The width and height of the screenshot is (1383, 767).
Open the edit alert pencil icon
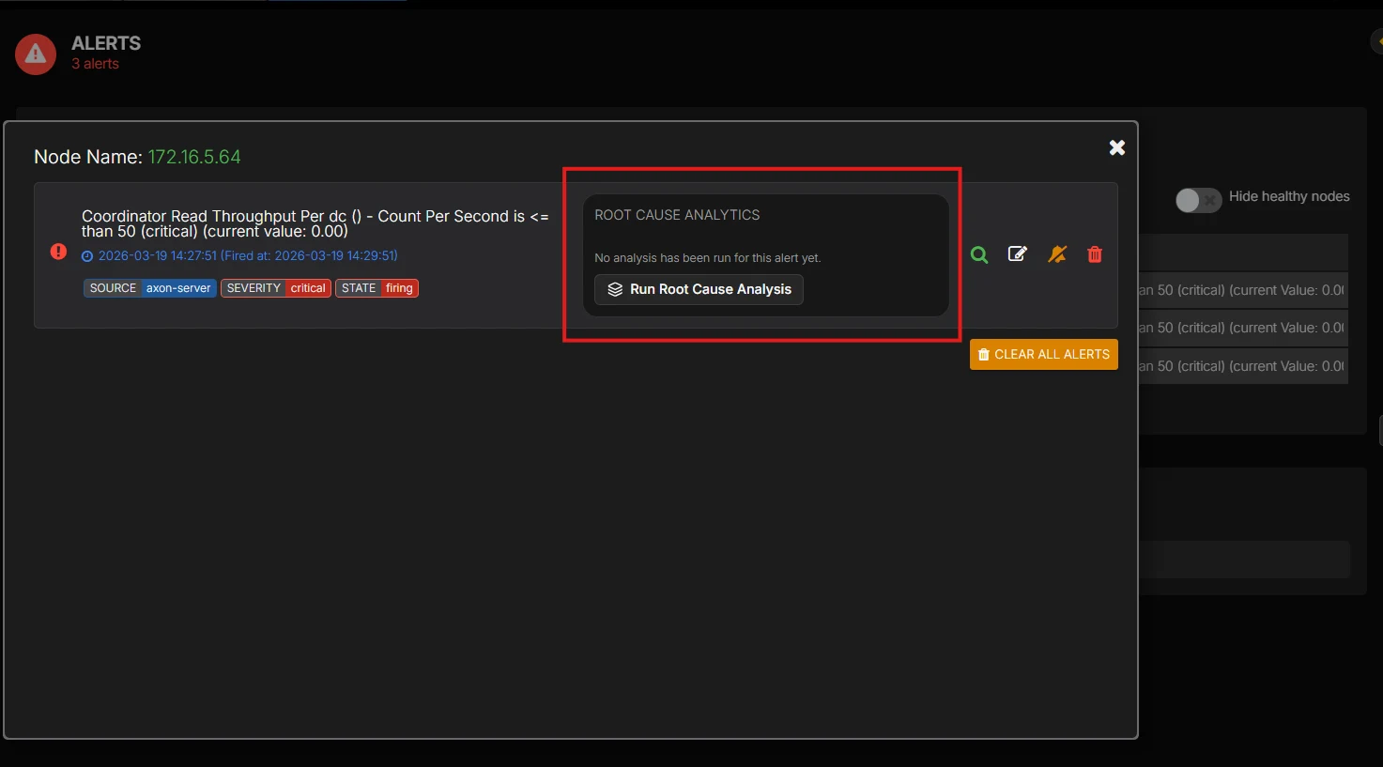pos(1018,253)
